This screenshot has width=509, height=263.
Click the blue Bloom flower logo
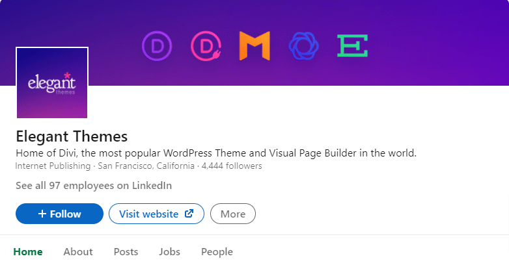coord(303,46)
